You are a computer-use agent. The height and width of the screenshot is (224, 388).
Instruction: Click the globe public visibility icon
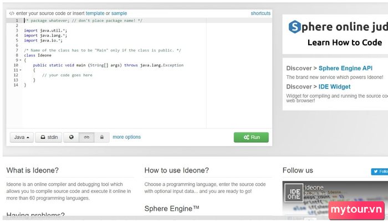72,137
